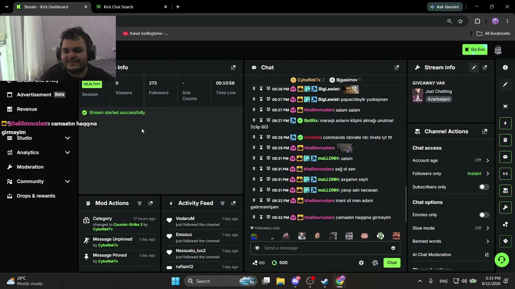Expand the Studio sidebar section
Screen dimensions: 515x289
(68, 138)
